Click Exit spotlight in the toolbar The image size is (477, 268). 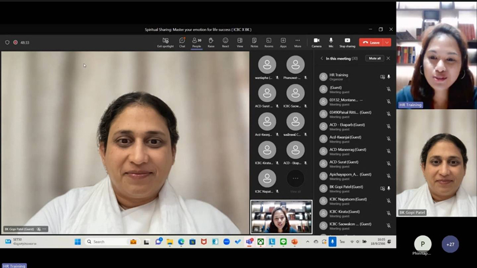click(x=165, y=42)
